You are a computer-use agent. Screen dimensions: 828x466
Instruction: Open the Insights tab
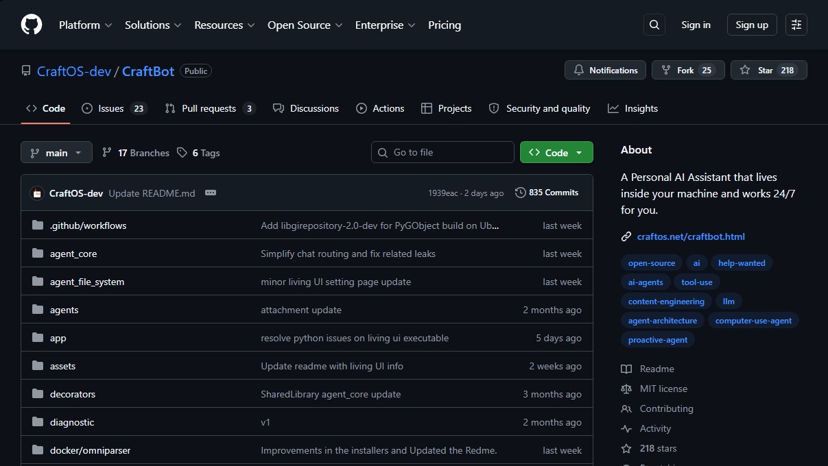pos(632,108)
